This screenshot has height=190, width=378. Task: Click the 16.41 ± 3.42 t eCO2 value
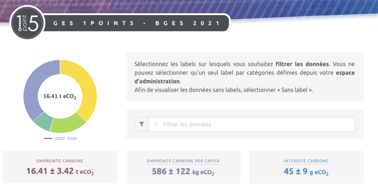pos(60,171)
